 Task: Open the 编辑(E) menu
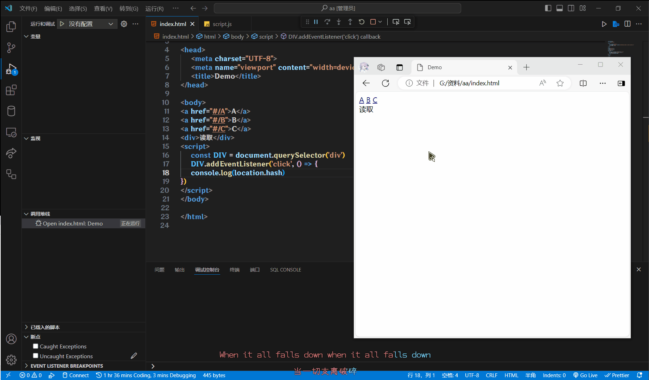[53, 8]
